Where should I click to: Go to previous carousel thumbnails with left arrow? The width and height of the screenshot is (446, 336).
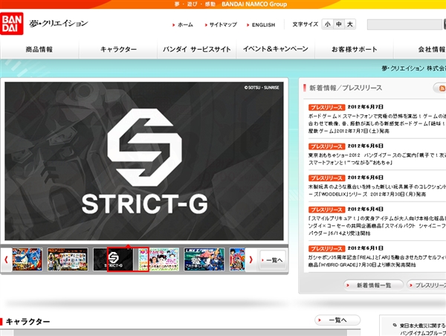[x=6, y=259]
